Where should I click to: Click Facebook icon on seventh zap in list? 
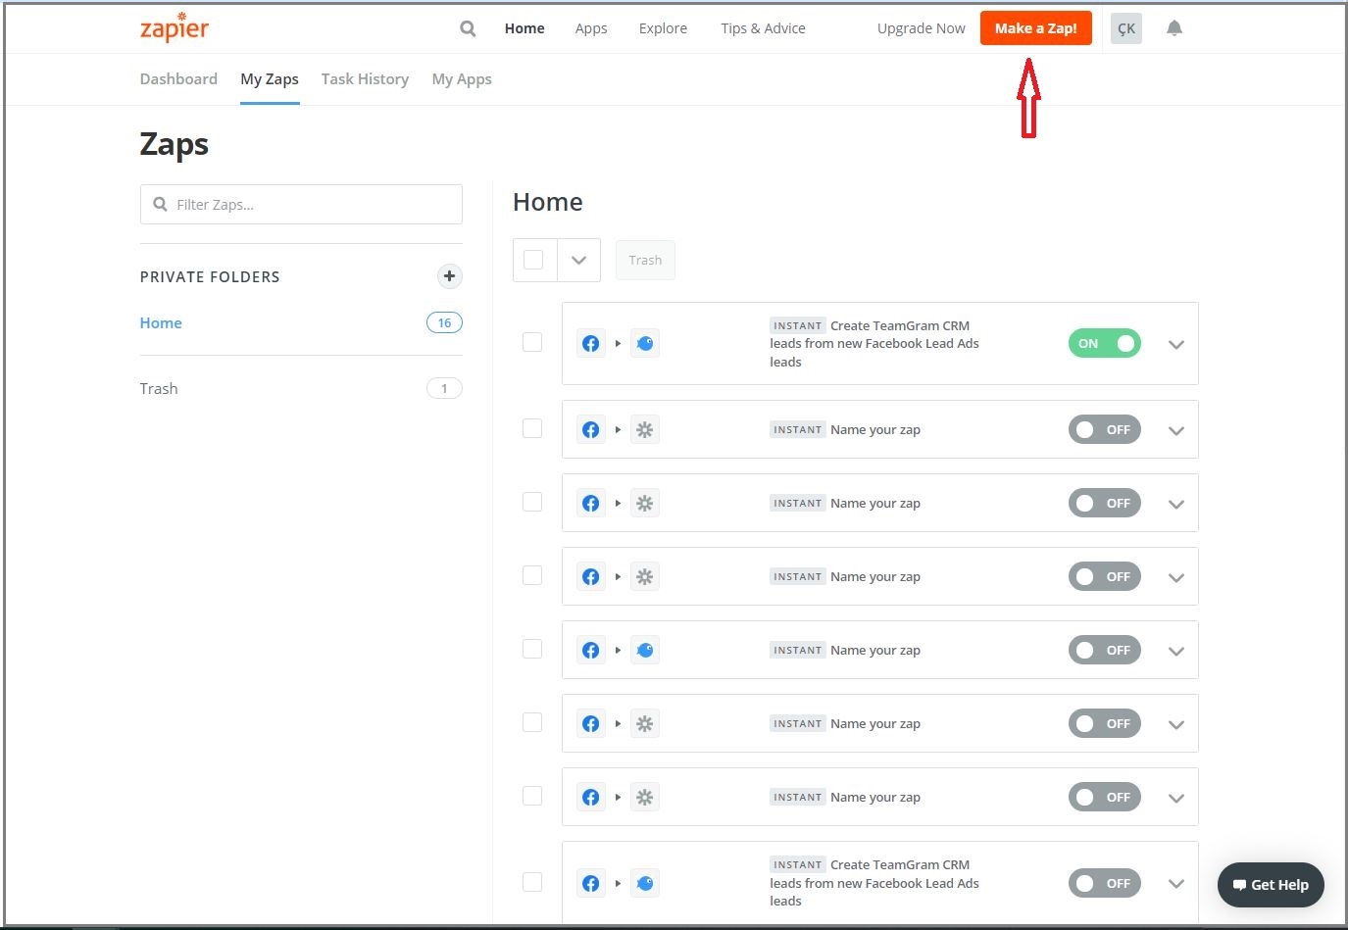pos(590,797)
